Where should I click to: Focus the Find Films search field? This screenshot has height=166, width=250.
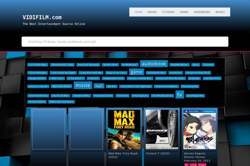tap(125, 41)
